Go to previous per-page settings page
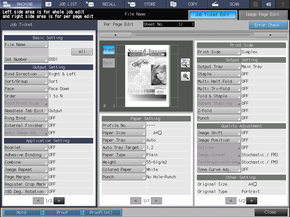Image resolution: width=290 pixels, height=217 pixels. [231, 201]
